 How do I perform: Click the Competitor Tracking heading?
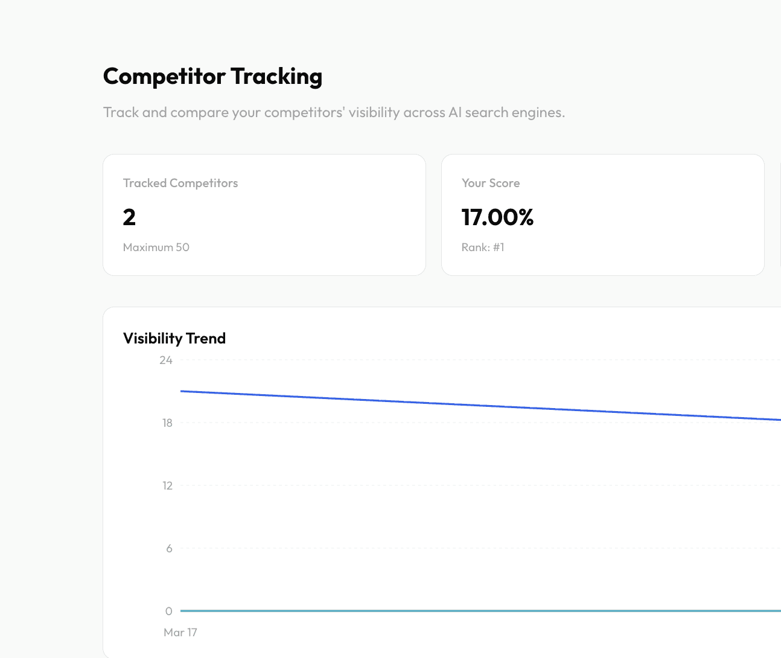click(212, 76)
